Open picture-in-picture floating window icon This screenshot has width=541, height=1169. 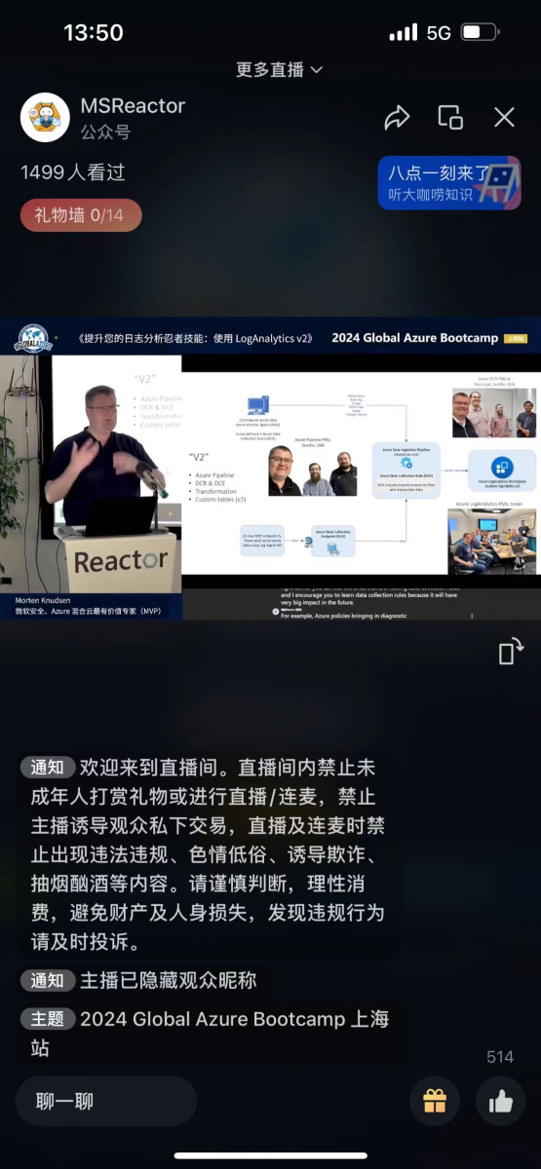pos(450,118)
